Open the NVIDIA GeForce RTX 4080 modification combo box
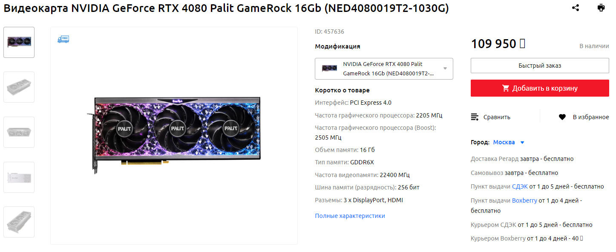 tap(384, 69)
